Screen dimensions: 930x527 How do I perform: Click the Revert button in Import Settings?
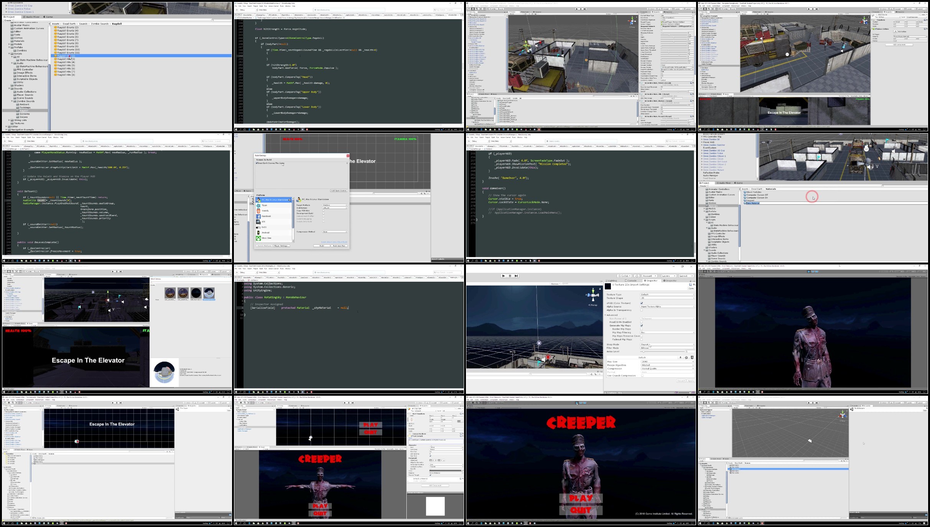click(681, 381)
